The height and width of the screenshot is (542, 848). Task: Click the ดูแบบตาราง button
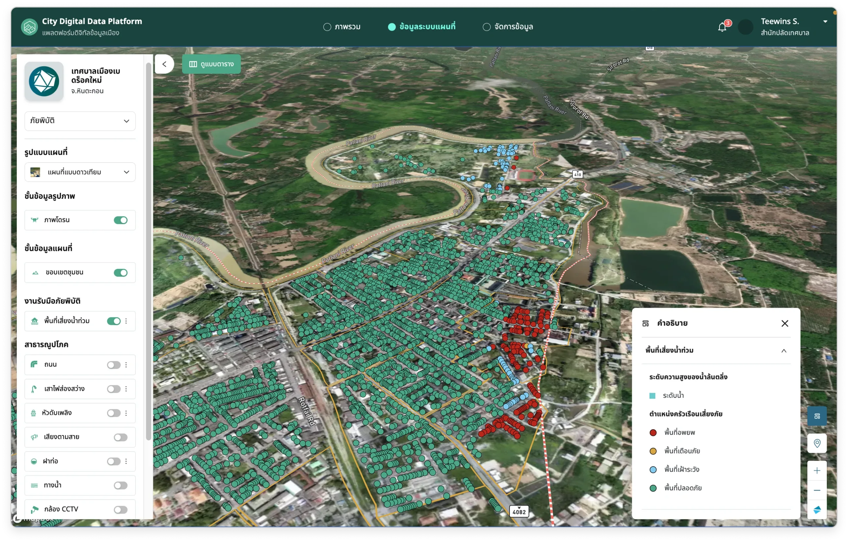pos(211,64)
